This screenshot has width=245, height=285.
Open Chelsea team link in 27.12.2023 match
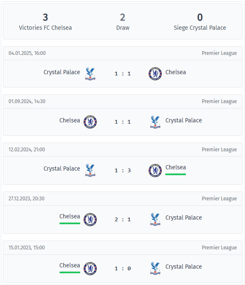(70, 216)
